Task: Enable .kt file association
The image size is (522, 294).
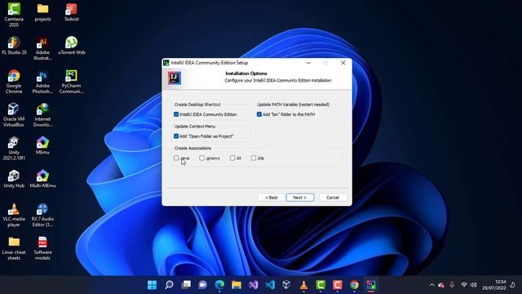Action: (232, 158)
